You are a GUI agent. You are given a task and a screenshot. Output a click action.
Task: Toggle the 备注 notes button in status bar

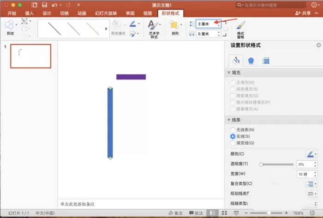click(x=176, y=213)
